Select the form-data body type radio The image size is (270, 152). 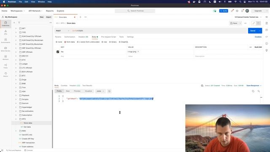click(x=65, y=42)
